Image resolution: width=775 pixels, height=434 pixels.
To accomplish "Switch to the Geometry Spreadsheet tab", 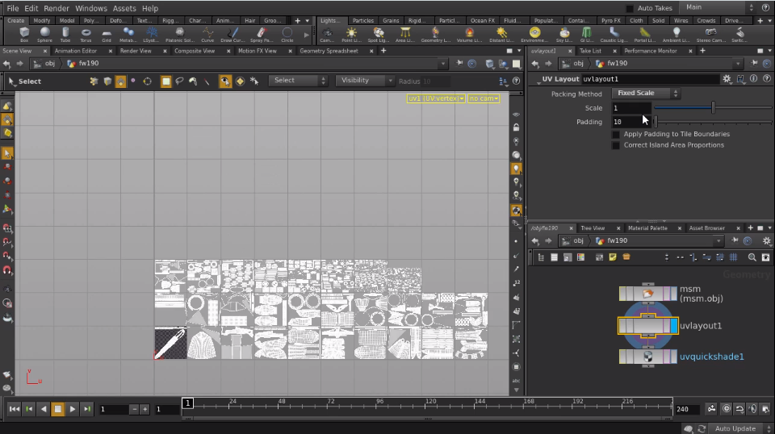I will pos(329,51).
